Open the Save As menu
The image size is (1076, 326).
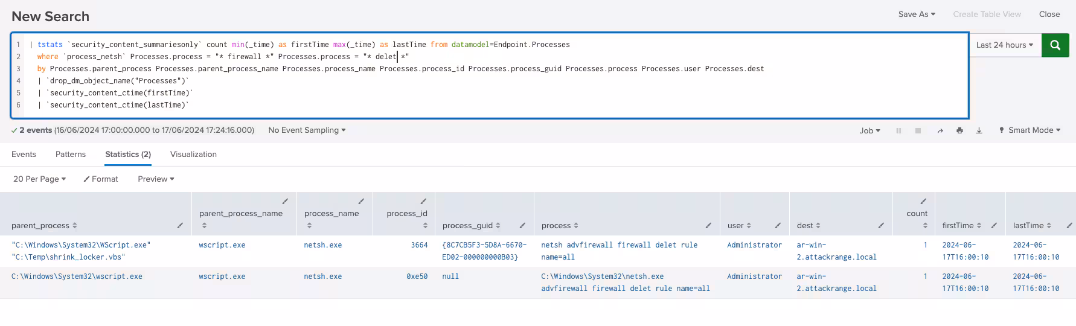[916, 14]
